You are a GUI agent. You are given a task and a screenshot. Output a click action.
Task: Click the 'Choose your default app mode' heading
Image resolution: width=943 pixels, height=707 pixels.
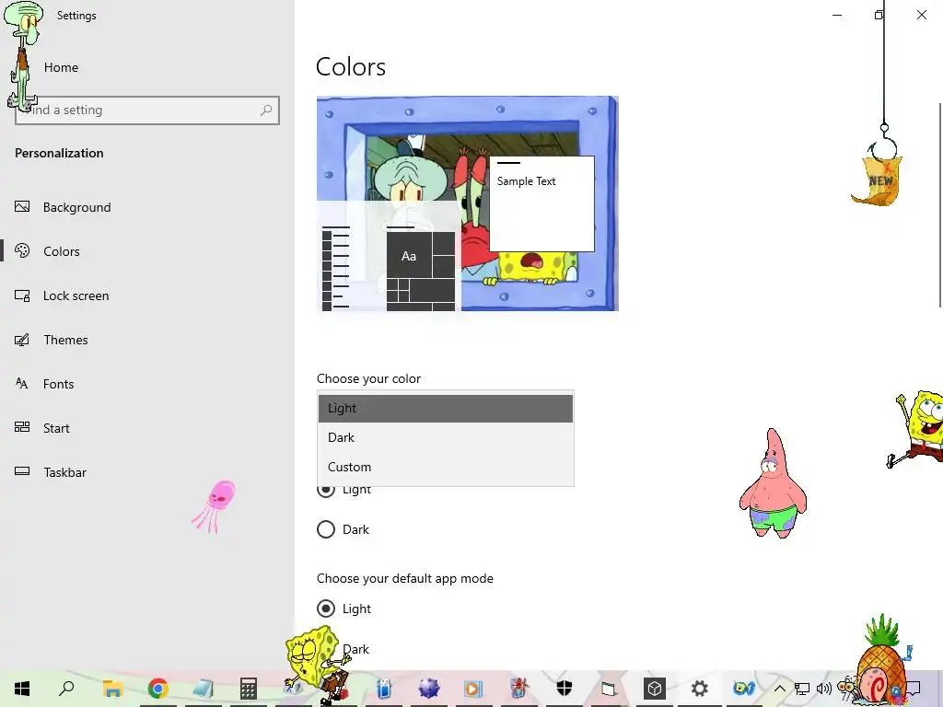coord(405,578)
